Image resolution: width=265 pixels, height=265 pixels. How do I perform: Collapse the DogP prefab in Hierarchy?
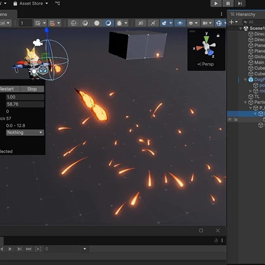pos(245,79)
